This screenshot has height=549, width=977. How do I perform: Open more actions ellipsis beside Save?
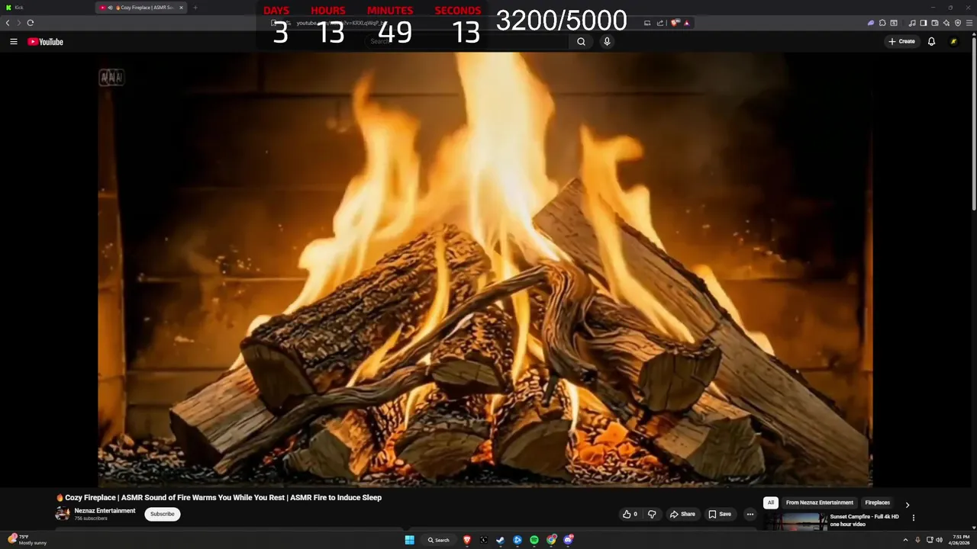pos(750,514)
